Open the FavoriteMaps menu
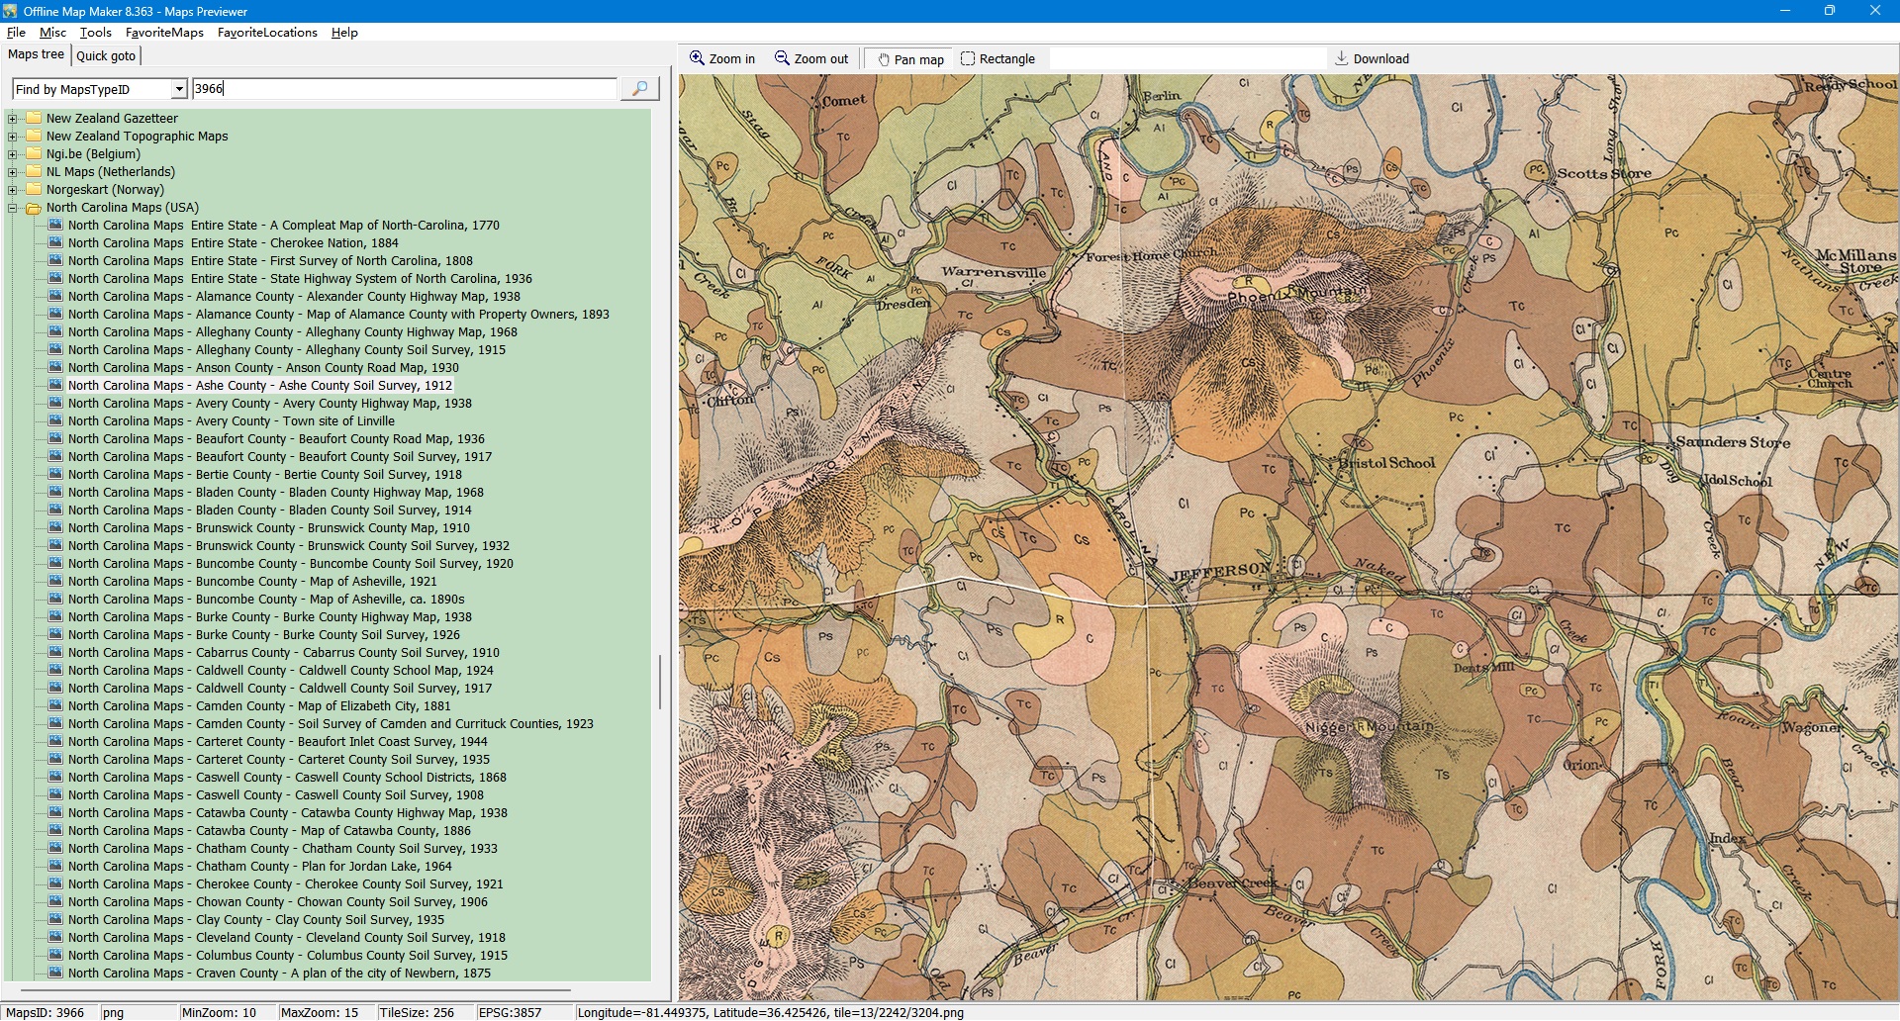 pos(164,33)
